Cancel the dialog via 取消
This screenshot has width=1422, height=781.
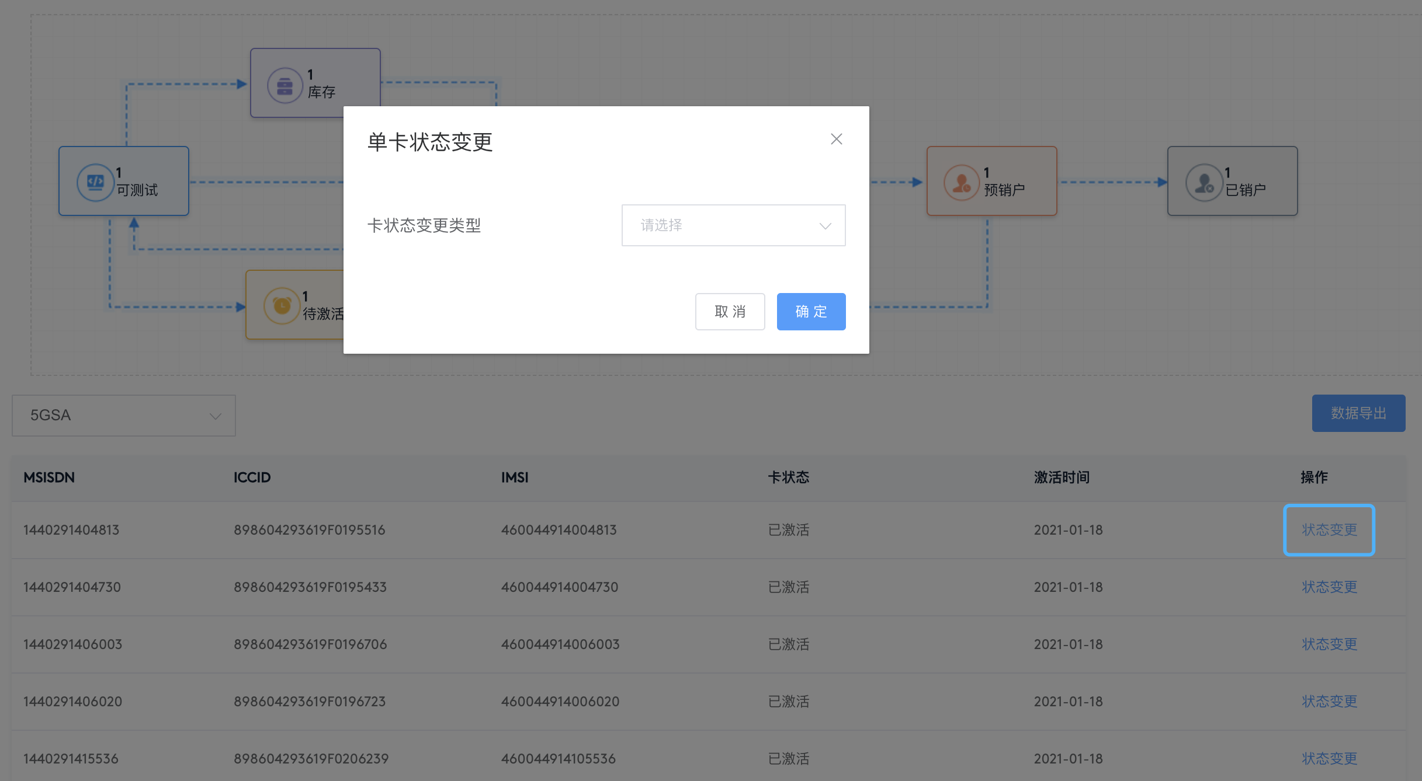(x=730, y=312)
